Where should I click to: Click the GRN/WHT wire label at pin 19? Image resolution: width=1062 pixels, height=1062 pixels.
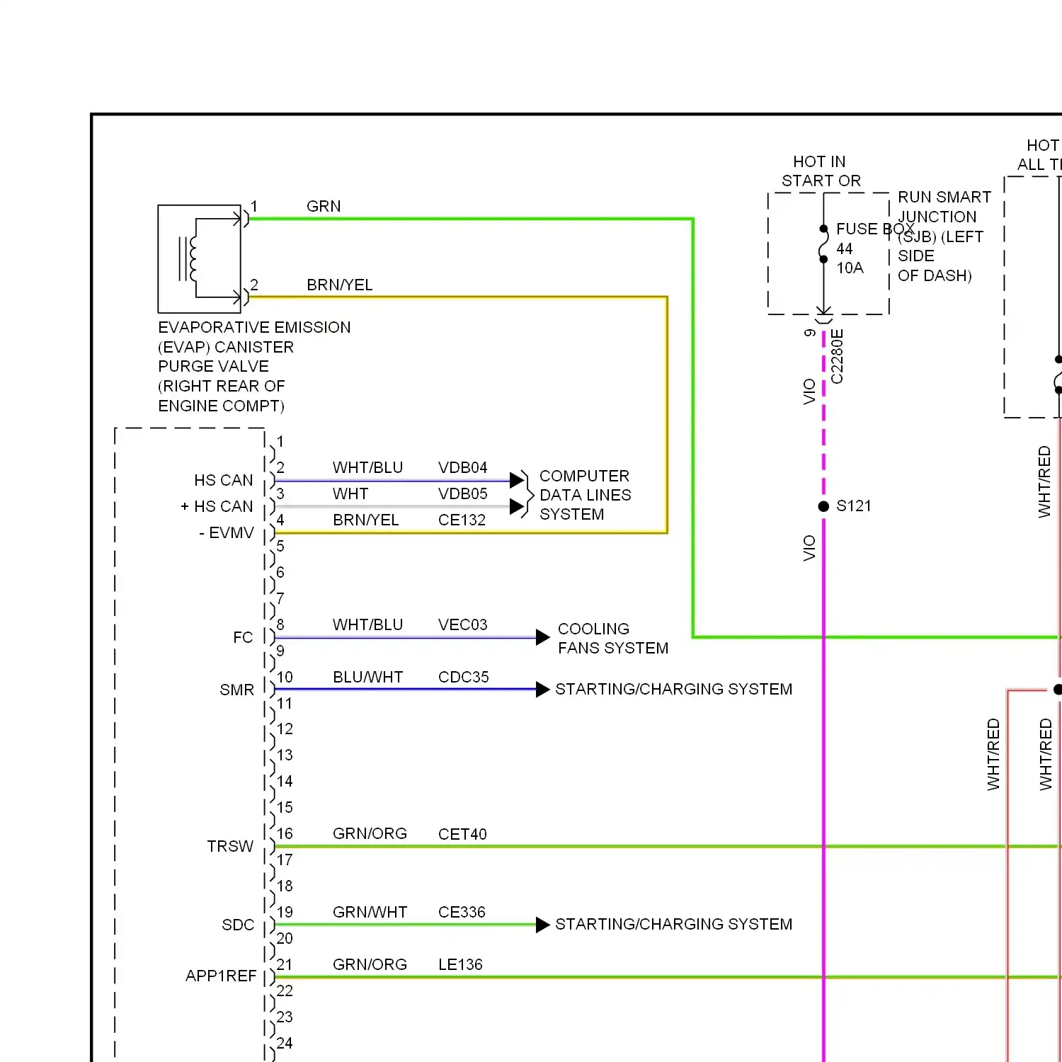(x=370, y=913)
